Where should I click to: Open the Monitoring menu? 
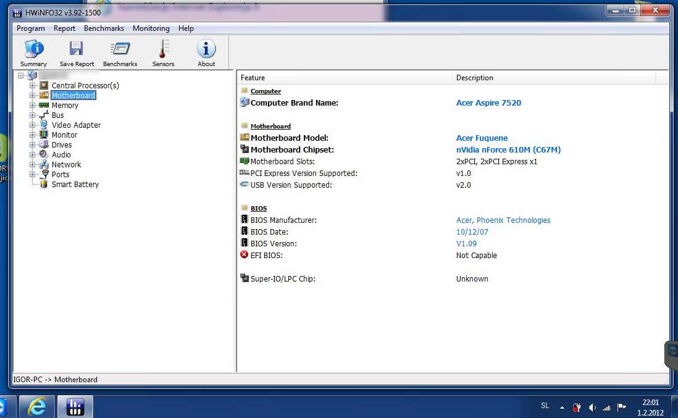coord(151,28)
